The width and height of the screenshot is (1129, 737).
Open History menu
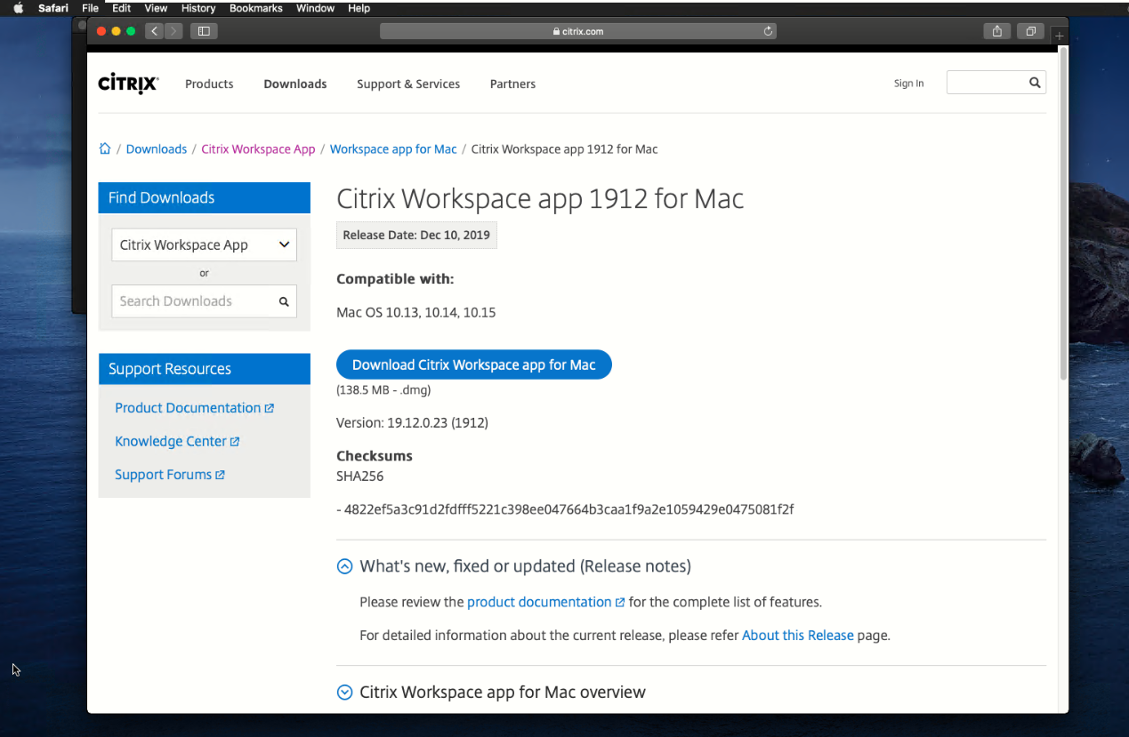198,8
